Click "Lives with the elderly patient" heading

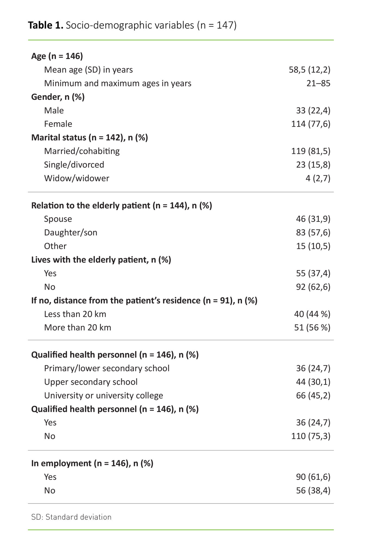pos(101,260)
